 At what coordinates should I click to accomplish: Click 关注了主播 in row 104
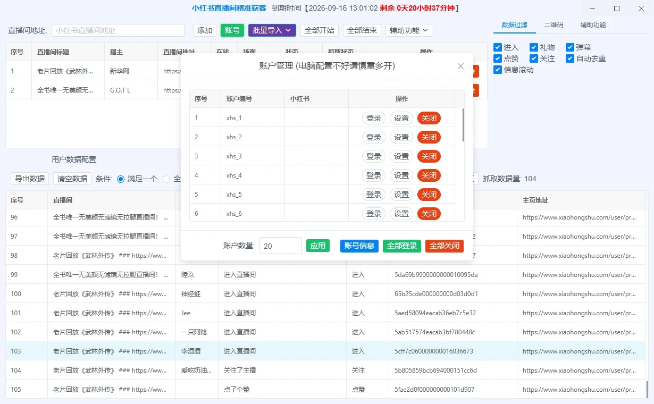240,370
